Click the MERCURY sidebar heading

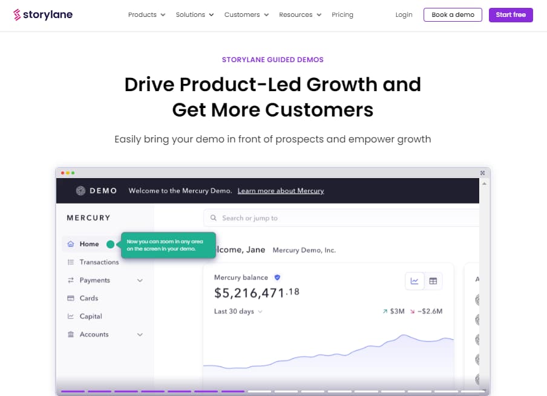(88, 218)
